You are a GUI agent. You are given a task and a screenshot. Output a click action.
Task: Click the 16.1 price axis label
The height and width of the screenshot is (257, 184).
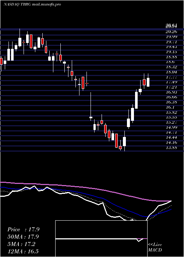[x=170, y=107]
